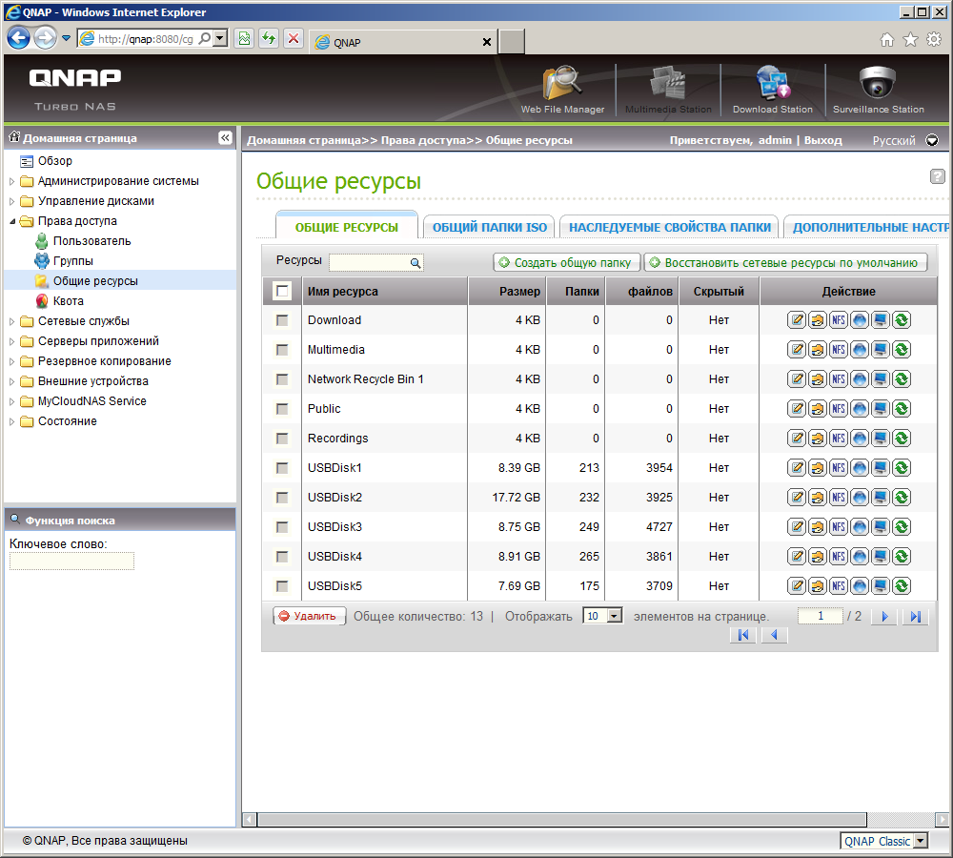
Task: Open Квота in sidebar
Action: (68, 301)
